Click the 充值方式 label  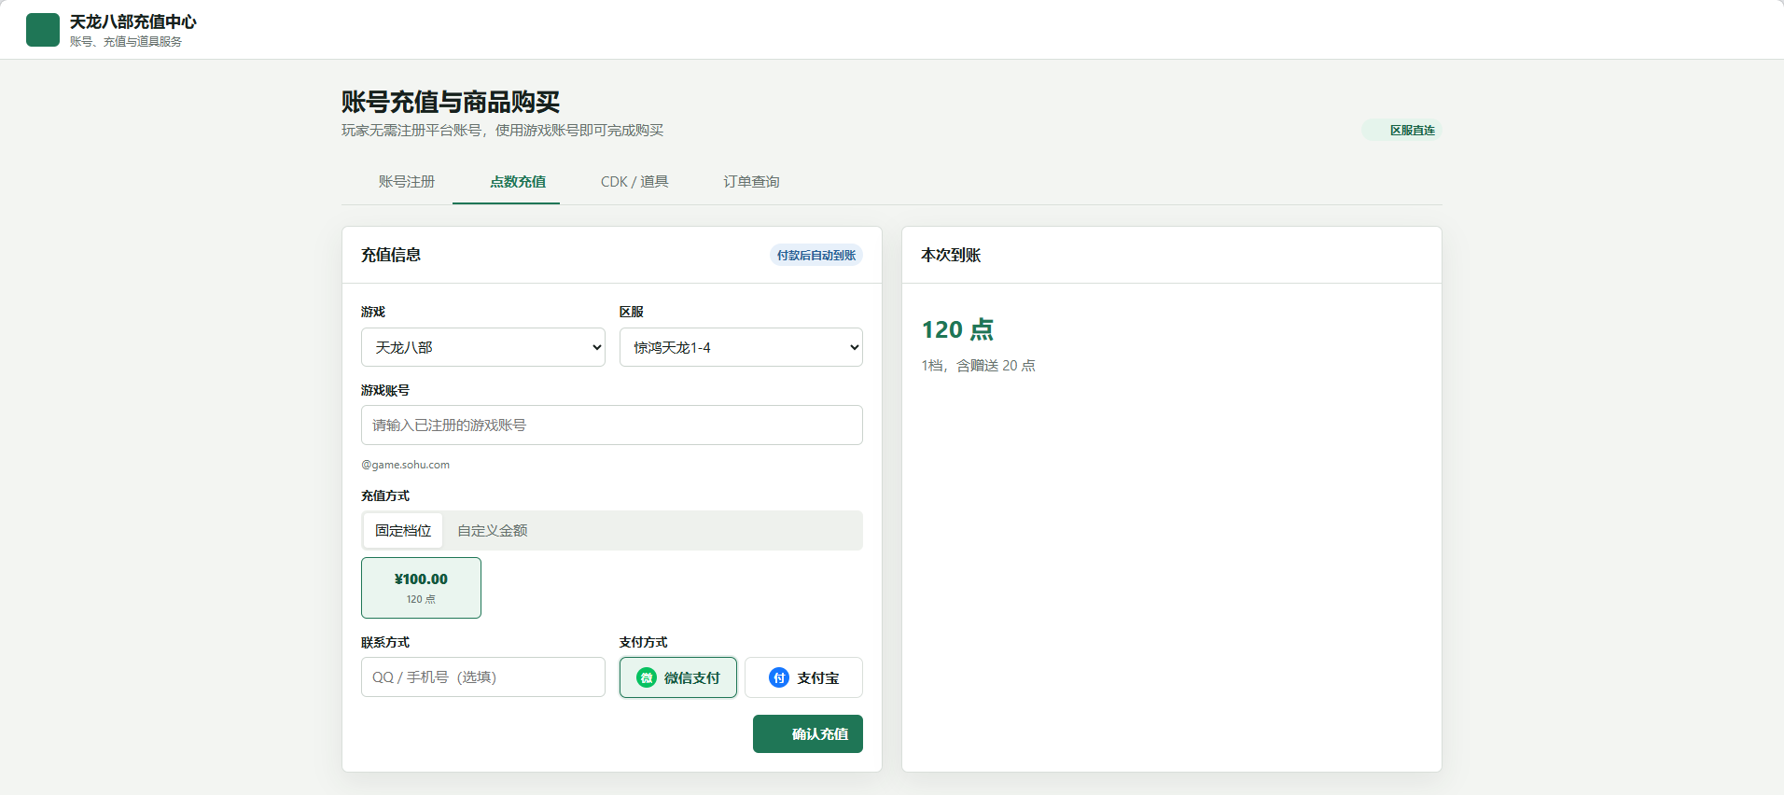385,495
